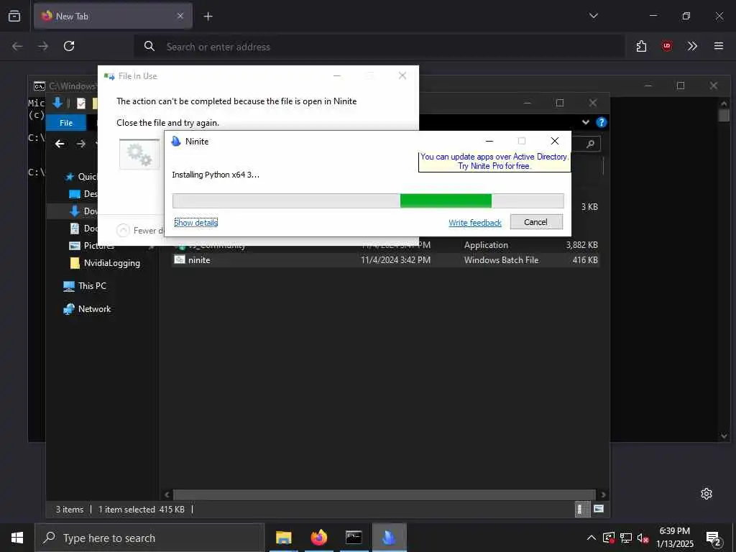Click taskbar search box

click(x=149, y=538)
